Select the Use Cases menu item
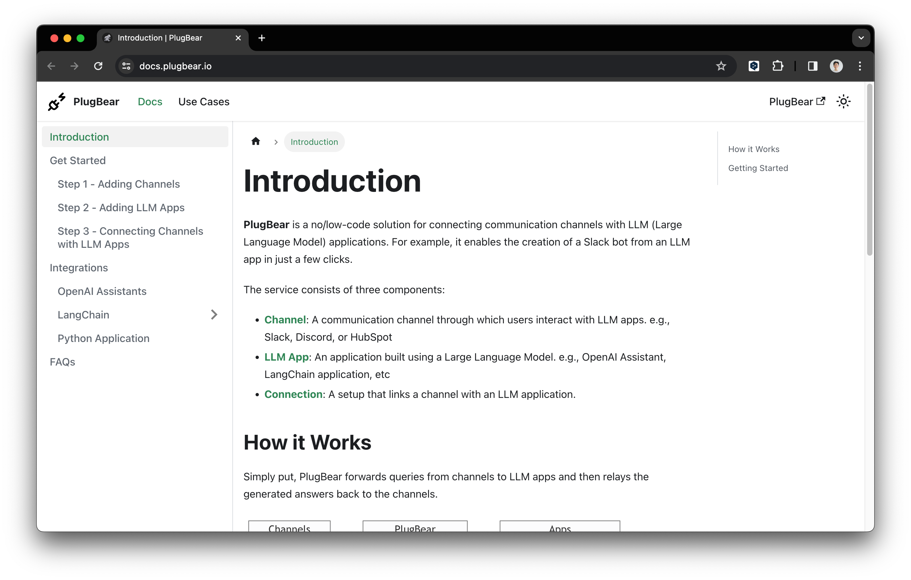 (204, 102)
